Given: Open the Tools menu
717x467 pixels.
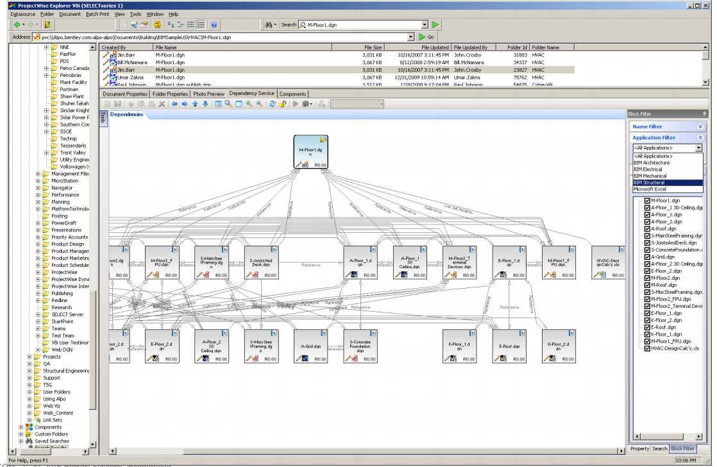Looking at the screenshot, I should (135, 14).
